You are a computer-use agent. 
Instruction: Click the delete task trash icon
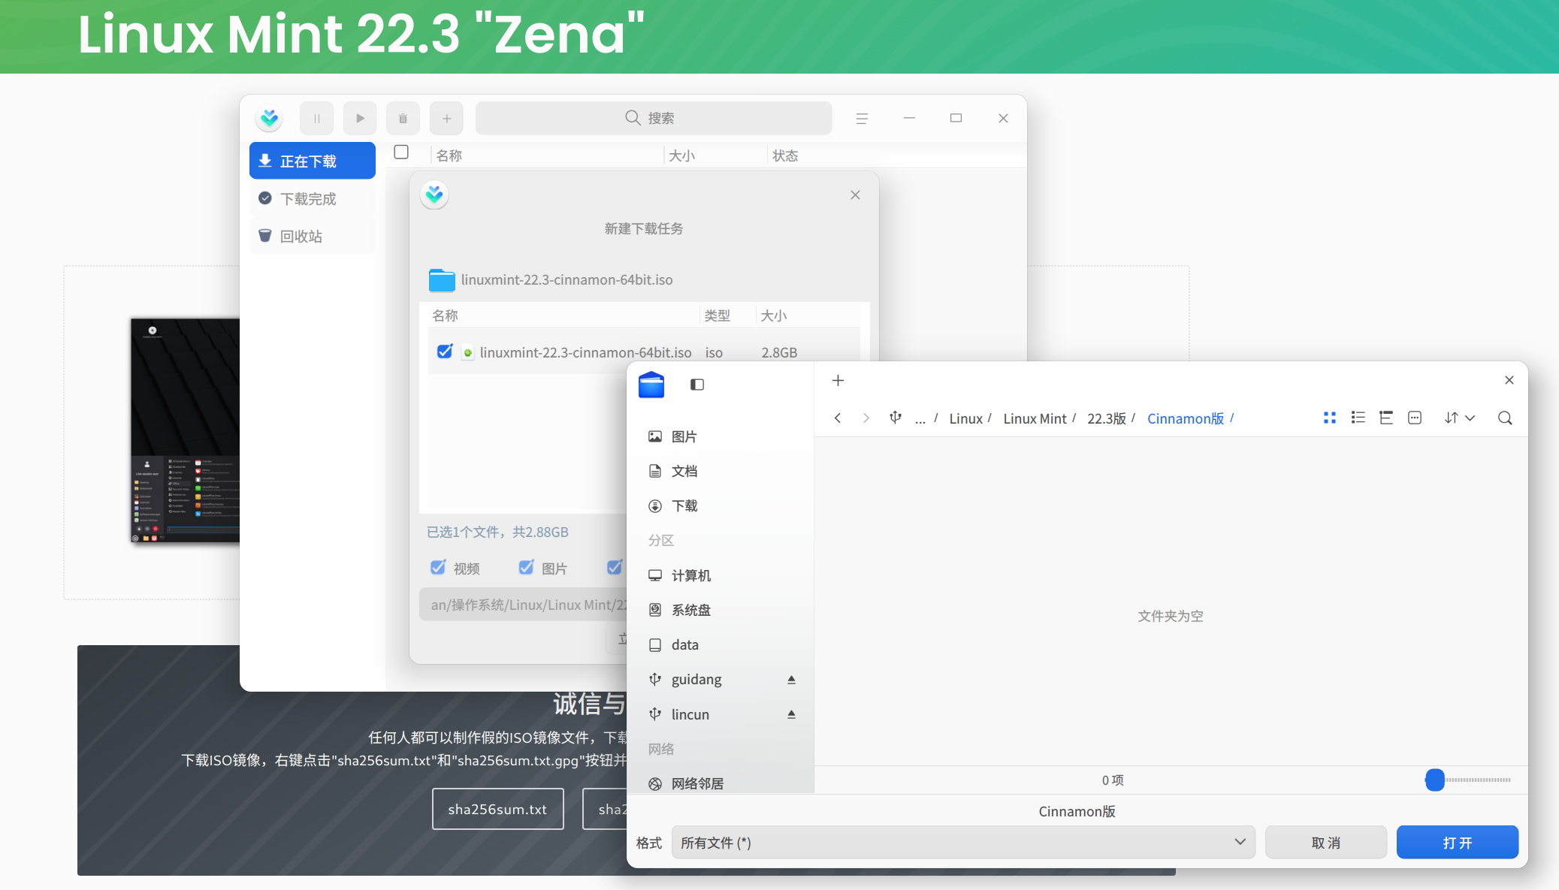pos(403,119)
